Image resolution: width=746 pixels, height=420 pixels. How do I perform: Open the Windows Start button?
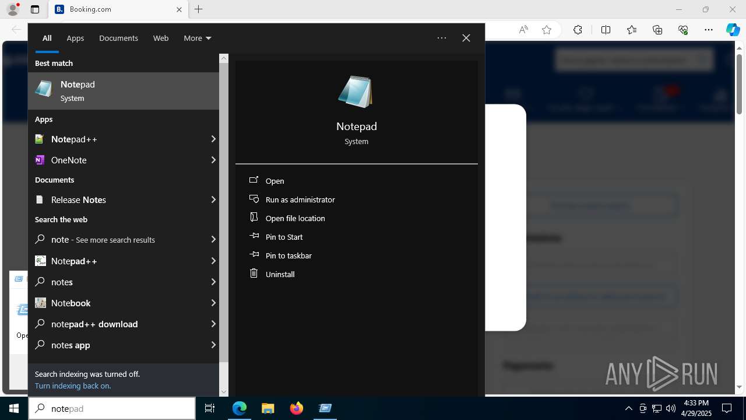click(14, 408)
